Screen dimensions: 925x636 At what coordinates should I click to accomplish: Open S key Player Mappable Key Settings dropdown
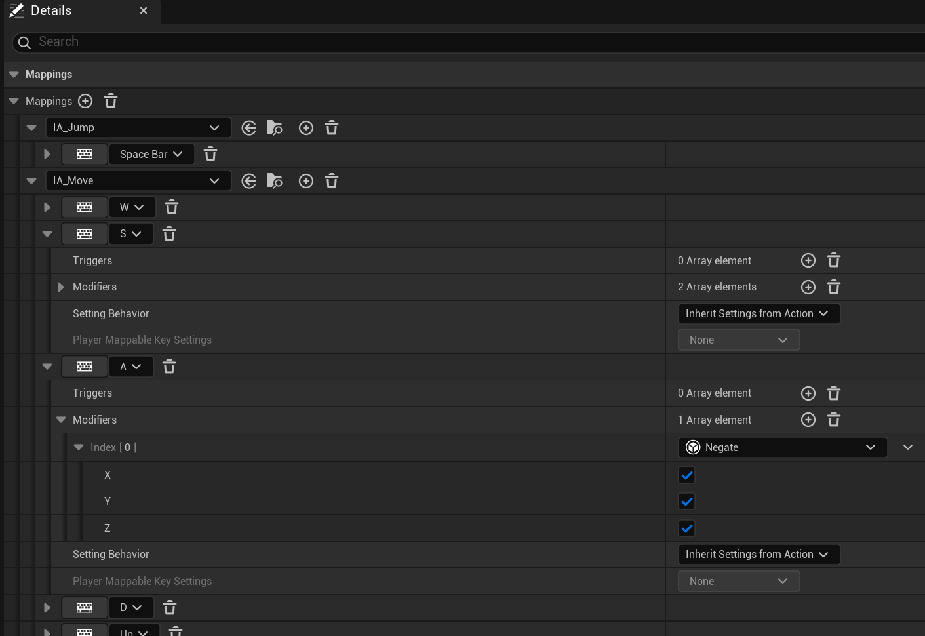pyautogui.click(x=739, y=340)
